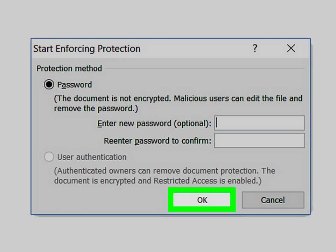
Task: Choose the User authentication radio button
Action: click(x=49, y=157)
